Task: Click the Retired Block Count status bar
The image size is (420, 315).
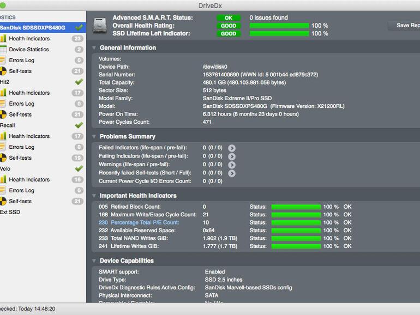Action: pos(296,207)
